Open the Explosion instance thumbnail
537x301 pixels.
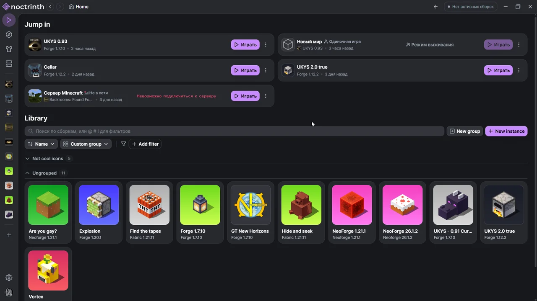tap(99, 205)
